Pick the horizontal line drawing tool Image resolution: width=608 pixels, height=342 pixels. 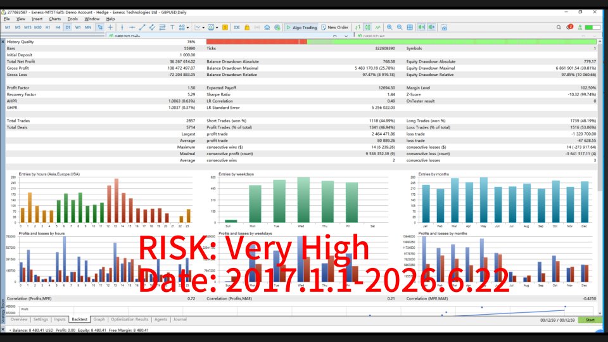(x=132, y=27)
